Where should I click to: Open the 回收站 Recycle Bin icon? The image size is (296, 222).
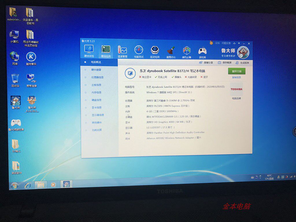coord(15,80)
